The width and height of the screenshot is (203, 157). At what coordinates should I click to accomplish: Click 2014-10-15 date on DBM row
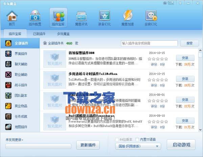157,53
